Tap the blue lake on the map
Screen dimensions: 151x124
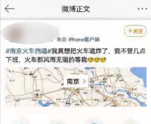[x=44, y=103]
